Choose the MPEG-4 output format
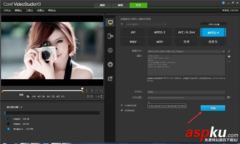The width and height of the screenshot is (240, 144). click(x=213, y=32)
